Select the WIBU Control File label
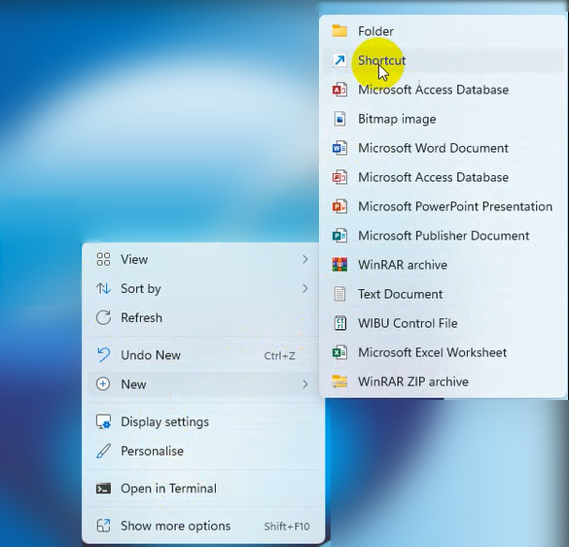The height and width of the screenshot is (547, 569). coord(408,323)
